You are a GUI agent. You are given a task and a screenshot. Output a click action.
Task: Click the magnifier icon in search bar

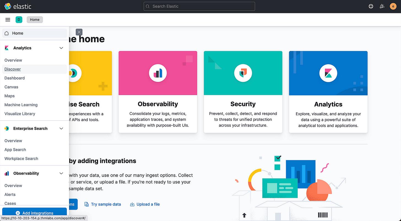tap(148, 6)
